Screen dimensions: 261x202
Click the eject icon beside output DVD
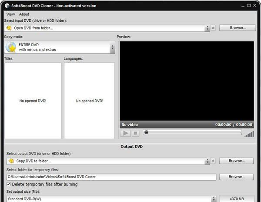213,161
